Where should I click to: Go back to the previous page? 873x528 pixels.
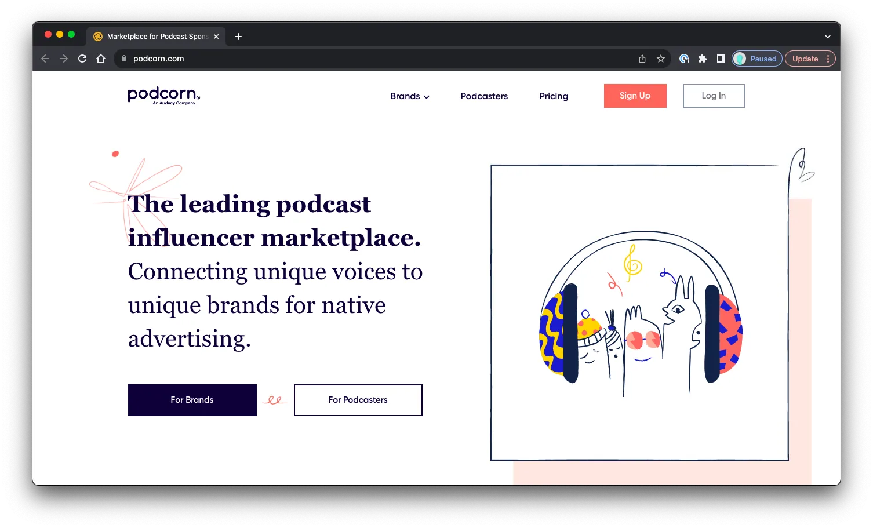(x=45, y=59)
